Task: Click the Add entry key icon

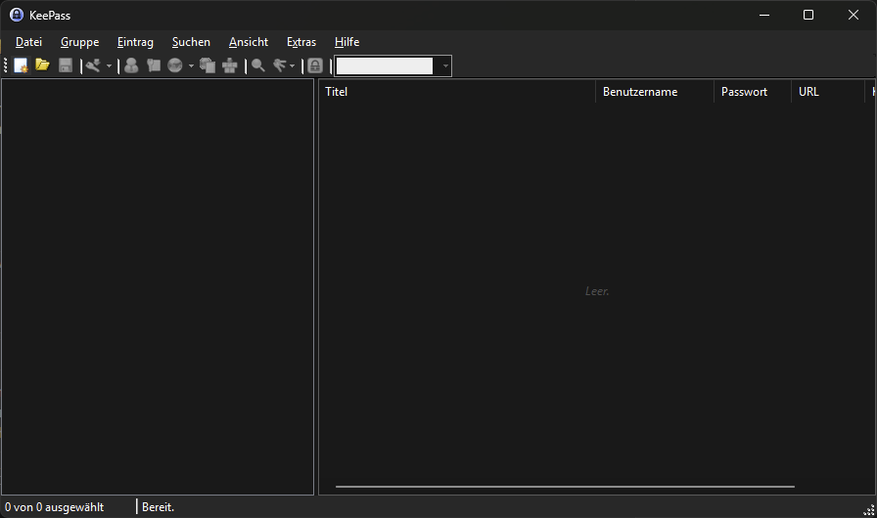Action: 93,65
